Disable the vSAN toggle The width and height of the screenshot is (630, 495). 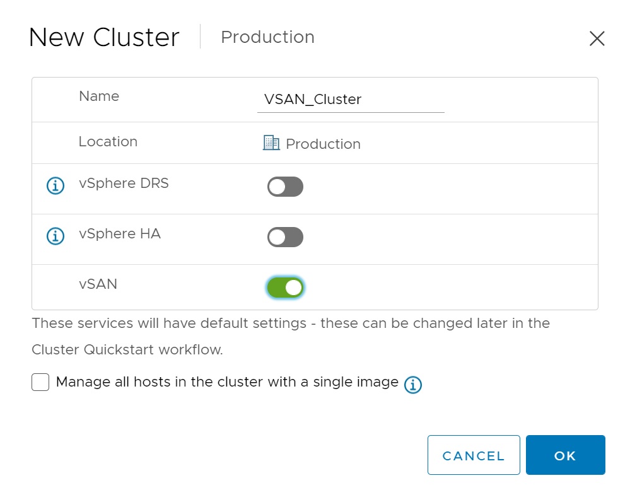pyautogui.click(x=285, y=288)
